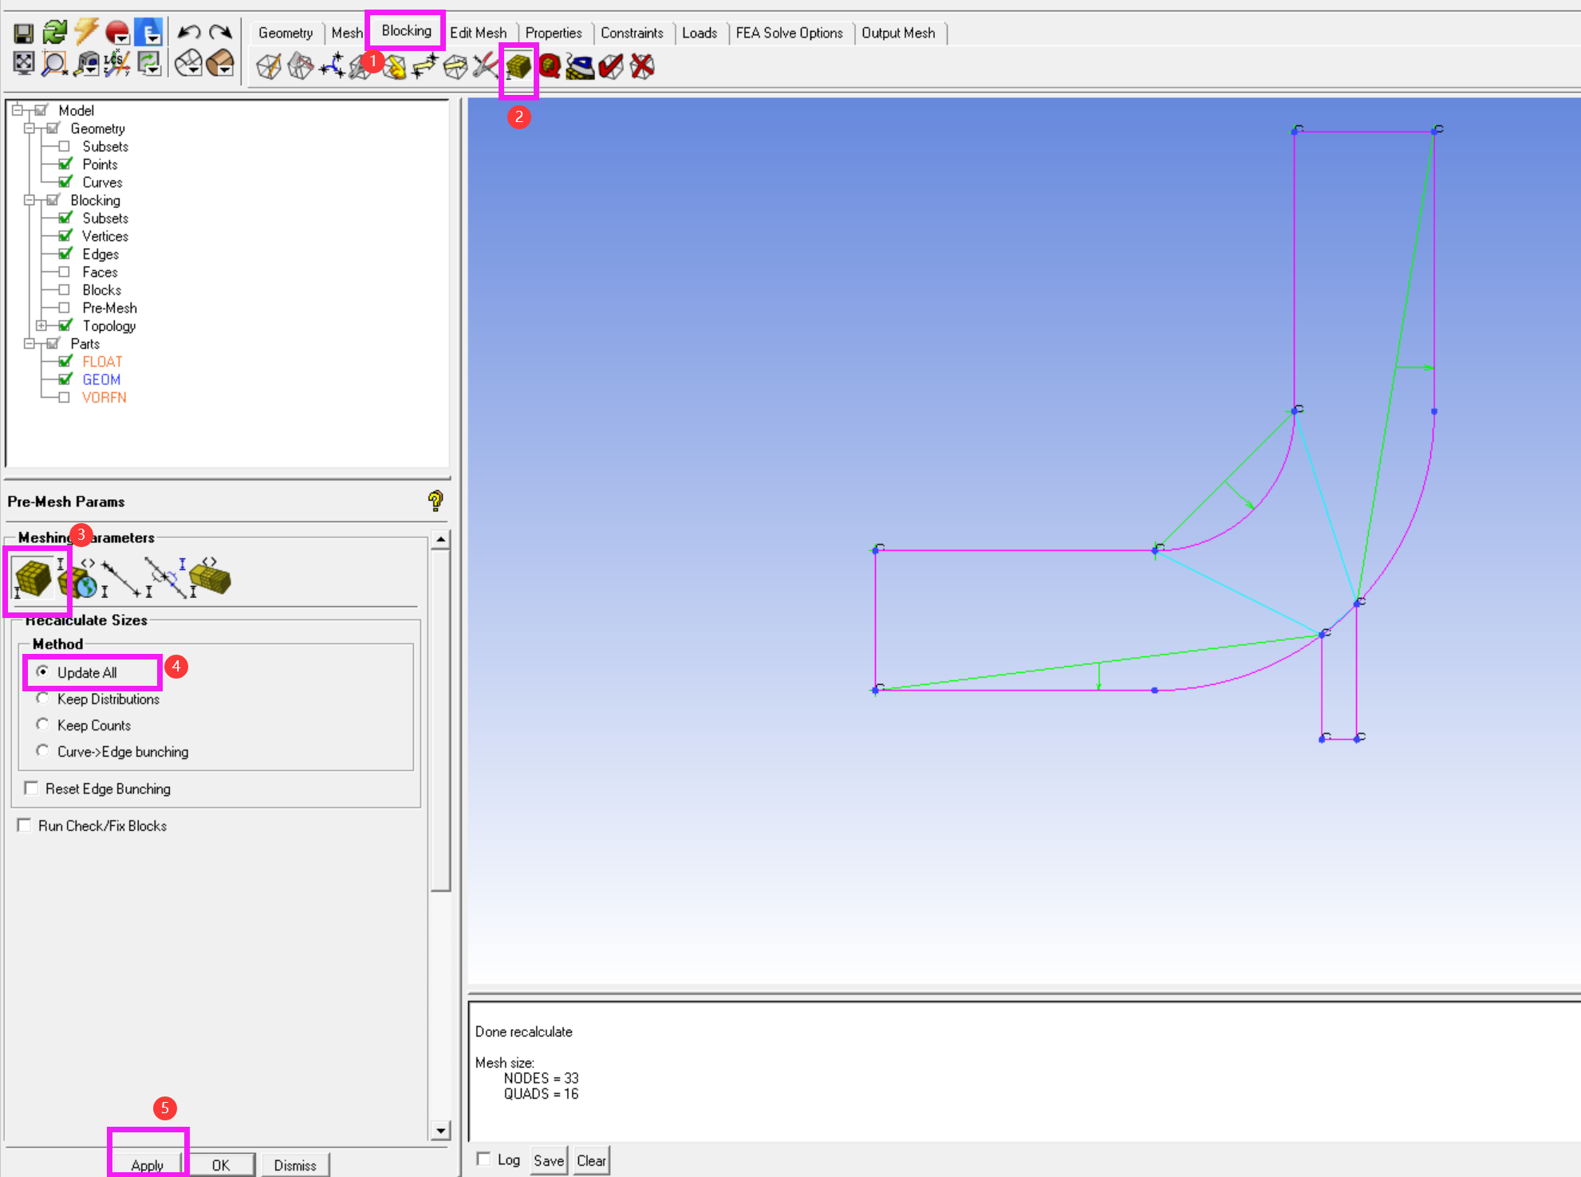The image size is (1581, 1177).
Task: Expand the Topology tree node
Action: (x=41, y=325)
